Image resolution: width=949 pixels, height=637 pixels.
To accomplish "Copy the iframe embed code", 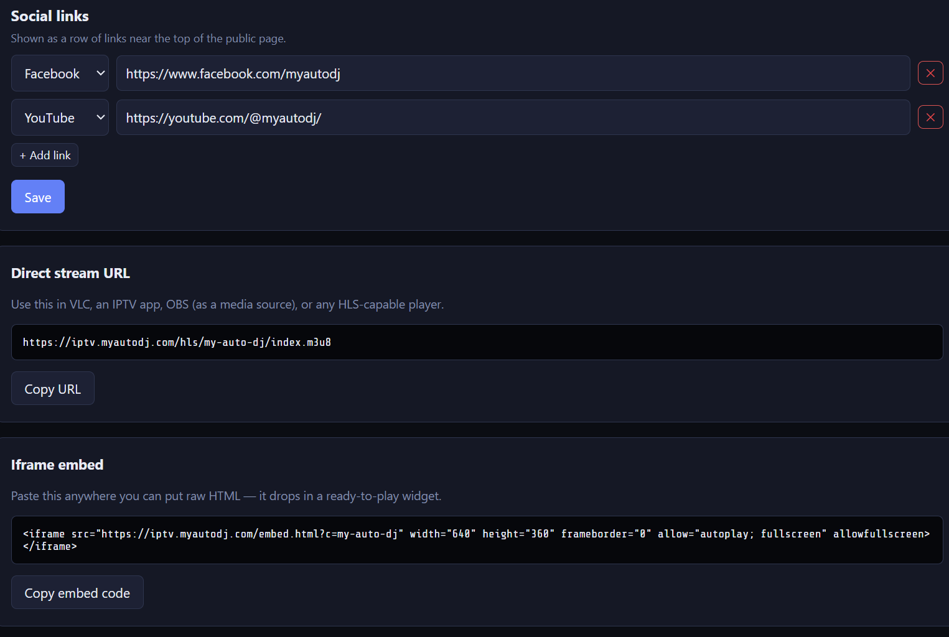I will (77, 593).
